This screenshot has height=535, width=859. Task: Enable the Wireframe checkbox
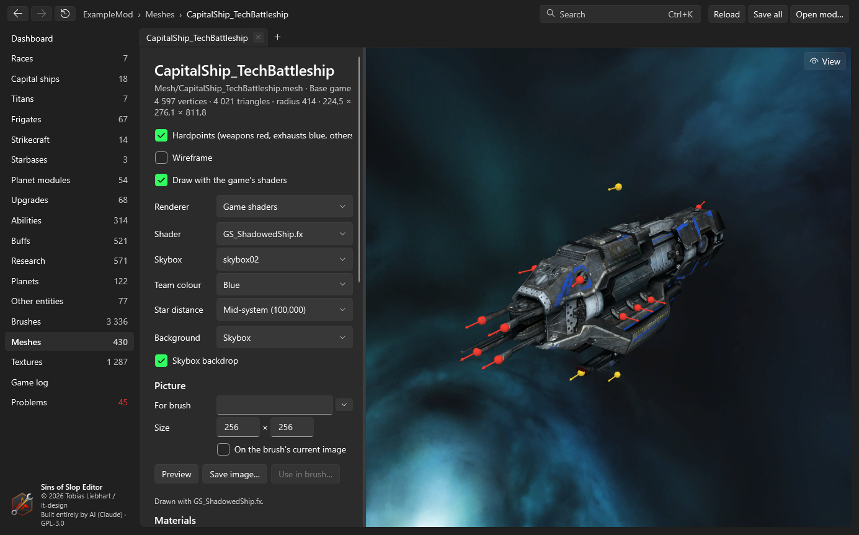coord(161,158)
